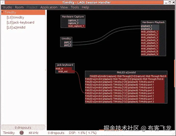This screenshot has height=136, width=176.
Task: Open the greyed-out Project menu
Action: (x=32, y=7)
